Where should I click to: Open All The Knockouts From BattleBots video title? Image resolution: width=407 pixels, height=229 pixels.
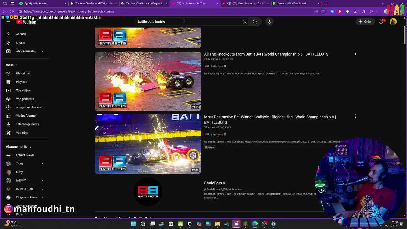(x=266, y=54)
